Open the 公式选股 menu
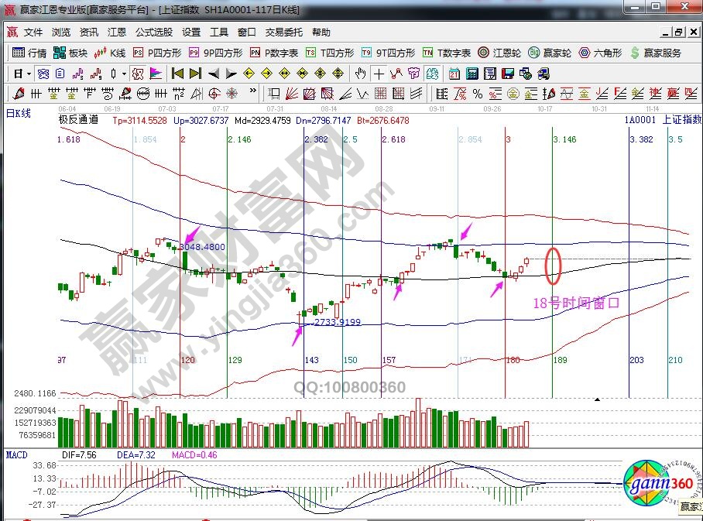Viewport: 703px width, 521px height. click(154, 33)
